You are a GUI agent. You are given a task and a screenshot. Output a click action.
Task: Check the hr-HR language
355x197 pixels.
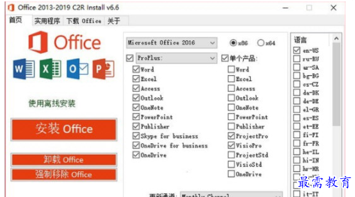pyautogui.click(x=296, y=168)
